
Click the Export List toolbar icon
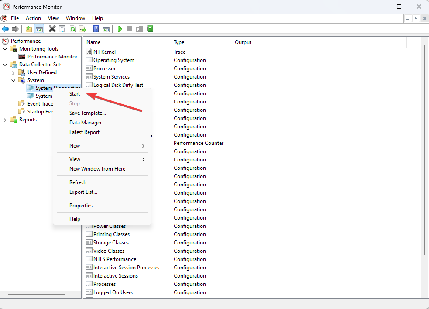click(x=82, y=29)
